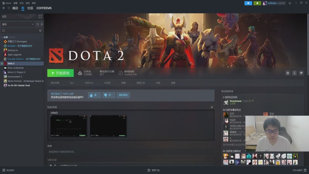Click the cloud status icon

click(80, 73)
